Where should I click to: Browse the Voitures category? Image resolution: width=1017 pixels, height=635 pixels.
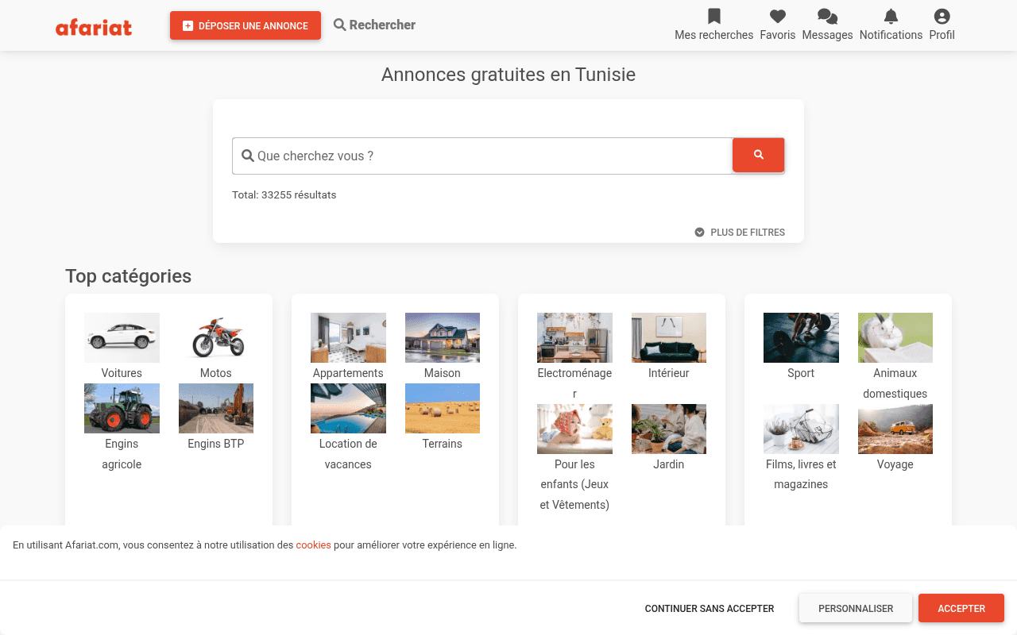122,337
